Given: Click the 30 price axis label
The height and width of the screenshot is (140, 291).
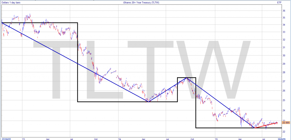Looking at the screenshot, I should pyautogui.click(x=284, y=56).
